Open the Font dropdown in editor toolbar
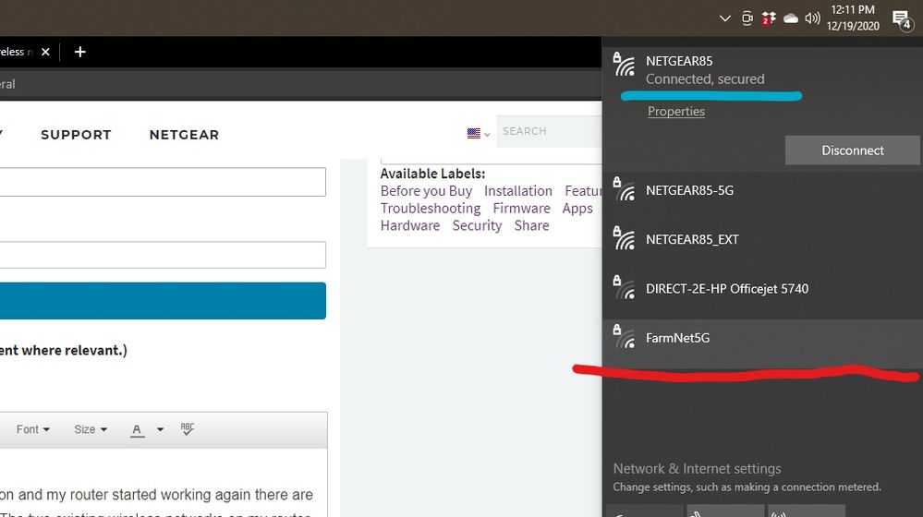Viewport: 923px width, 517px height. pos(33,429)
